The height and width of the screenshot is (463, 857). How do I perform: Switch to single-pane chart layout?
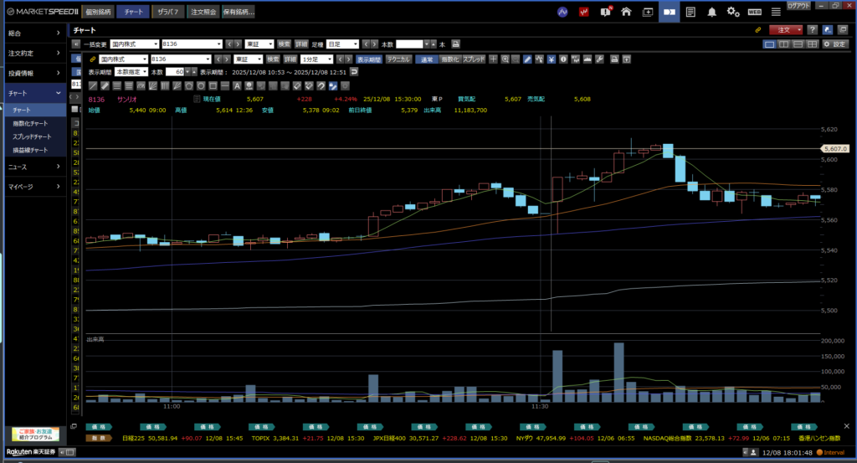click(769, 44)
